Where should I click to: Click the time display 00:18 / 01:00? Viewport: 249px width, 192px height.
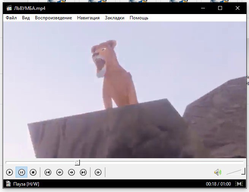pyautogui.click(x=218, y=184)
